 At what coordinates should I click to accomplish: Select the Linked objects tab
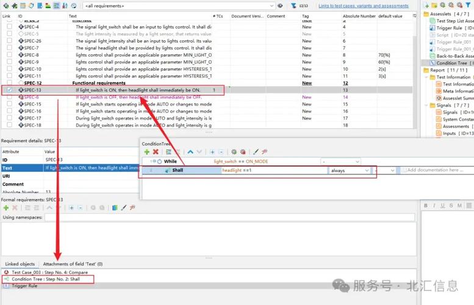point(20,264)
